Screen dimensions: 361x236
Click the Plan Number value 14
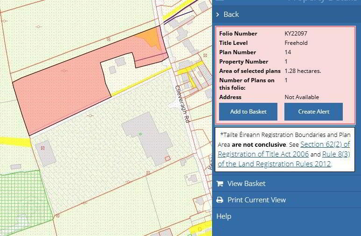pyautogui.click(x=288, y=52)
